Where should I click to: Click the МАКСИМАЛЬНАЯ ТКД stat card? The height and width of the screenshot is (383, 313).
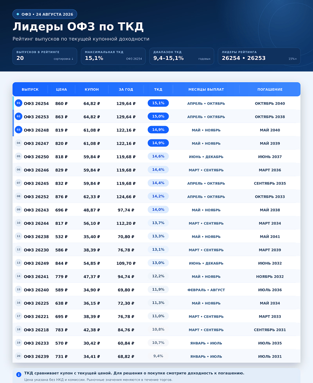pyautogui.click(x=113, y=56)
